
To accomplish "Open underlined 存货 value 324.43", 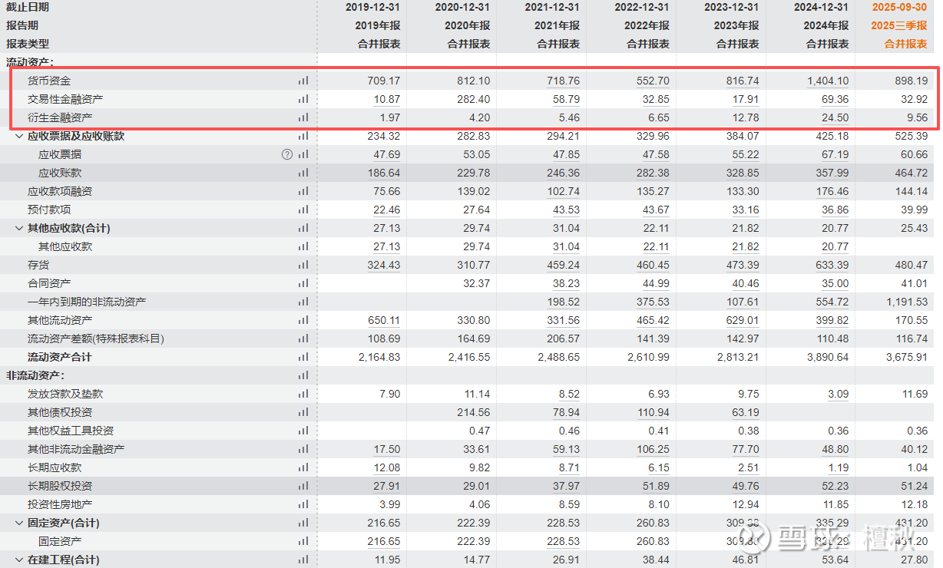I will 384,265.
